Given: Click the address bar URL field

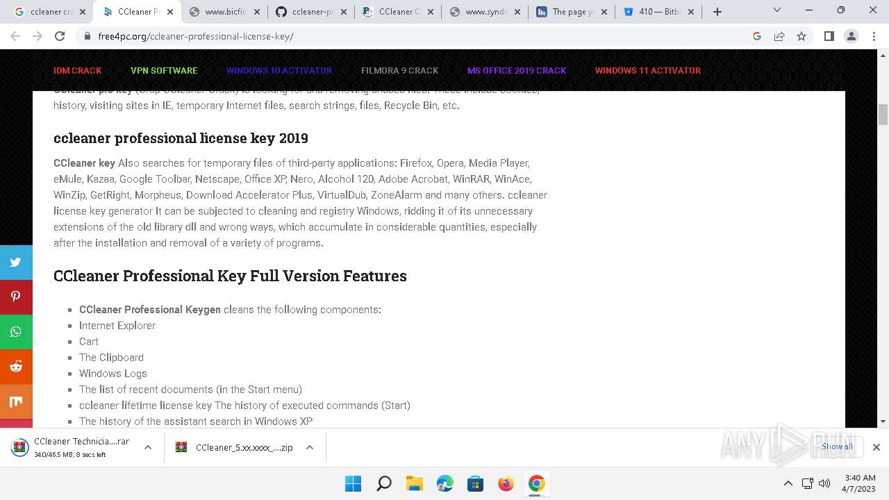Looking at the screenshot, I should (x=417, y=36).
